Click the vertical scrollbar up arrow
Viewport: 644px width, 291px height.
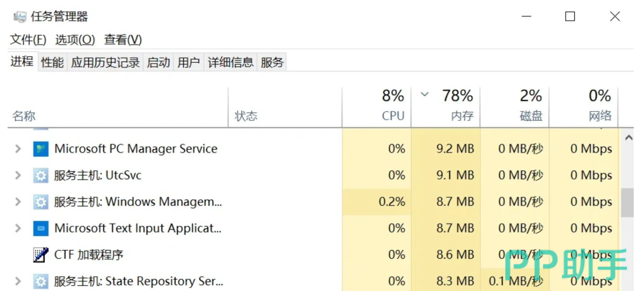click(628, 138)
